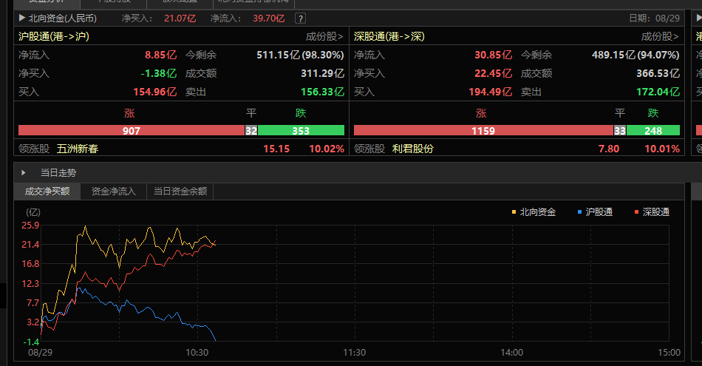Click 利君股份 price 7.80
The width and height of the screenshot is (702, 366).
click(x=609, y=149)
